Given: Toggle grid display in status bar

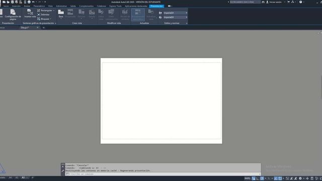Looking at the screenshot, I should click(x=254, y=178).
